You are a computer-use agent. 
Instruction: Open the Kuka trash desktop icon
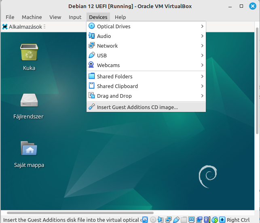(x=29, y=53)
